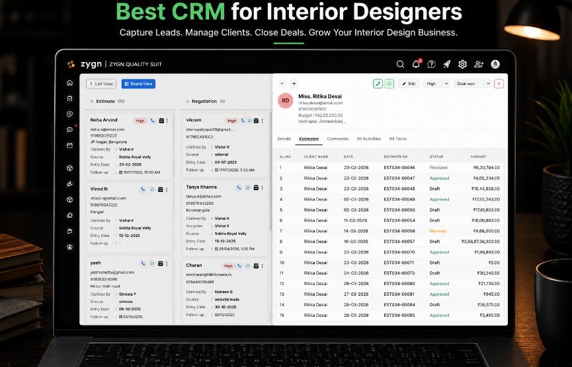The image size is (572, 367).
Task: Close the lead detail panel with red X
Action: click(499, 84)
